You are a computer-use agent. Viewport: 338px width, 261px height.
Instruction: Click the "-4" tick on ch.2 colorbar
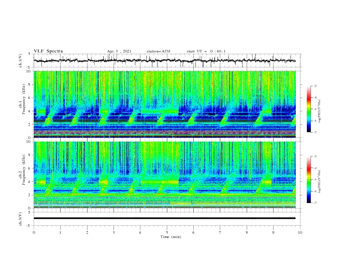point(315,168)
